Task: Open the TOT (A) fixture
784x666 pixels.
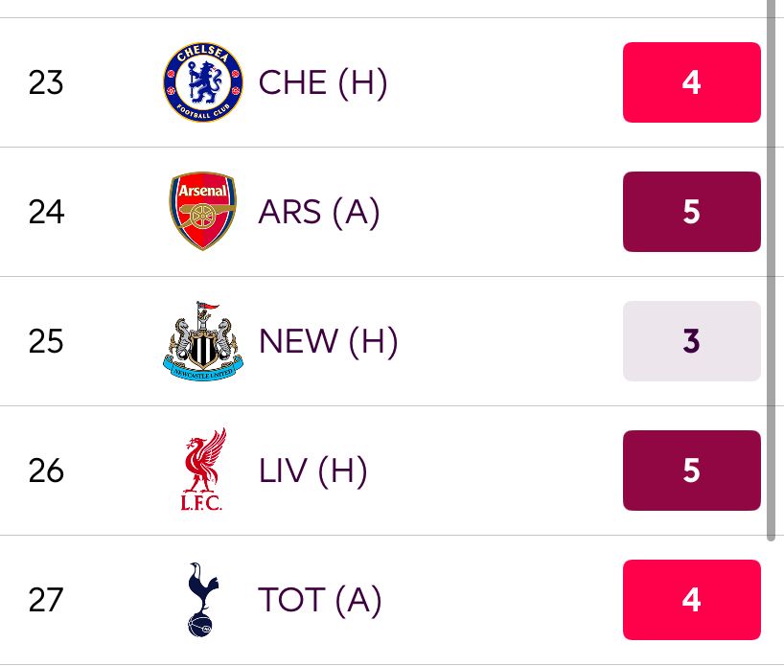Action: tap(320, 600)
